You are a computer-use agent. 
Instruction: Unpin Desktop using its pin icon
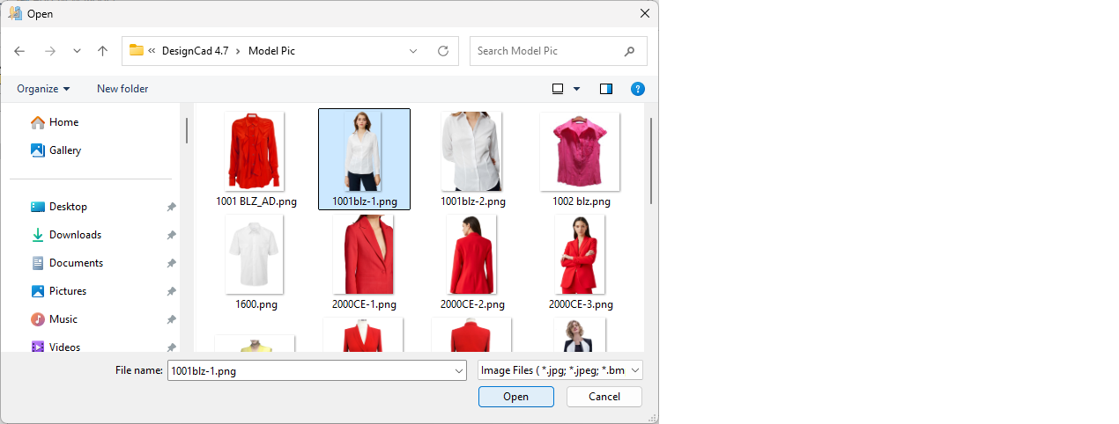(171, 207)
